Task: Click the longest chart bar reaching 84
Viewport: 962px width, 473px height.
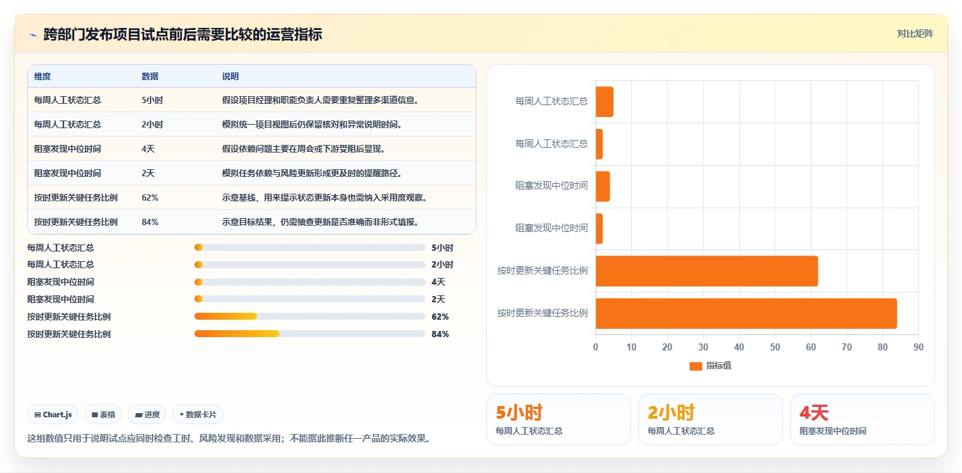Action: pyautogui.click(x=746, y=313)
